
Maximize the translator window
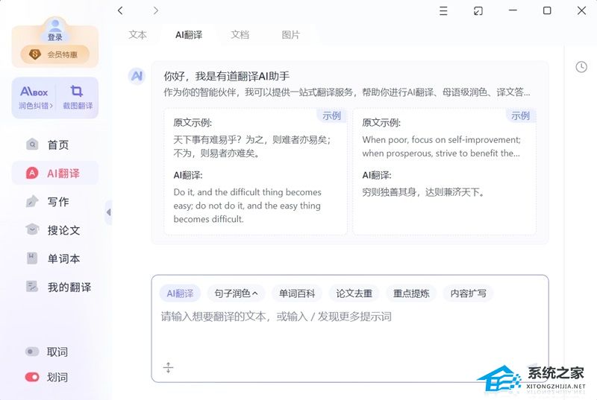tap(547, 10)
